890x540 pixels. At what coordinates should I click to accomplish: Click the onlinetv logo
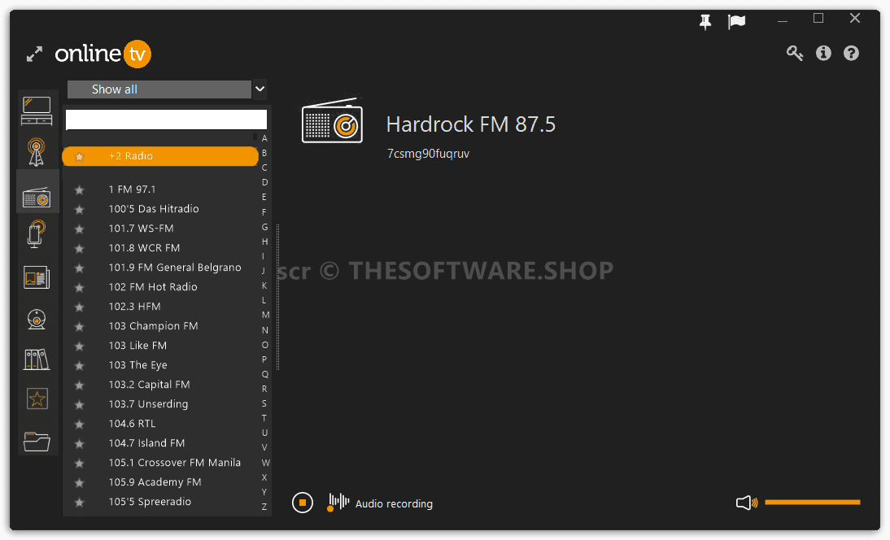[103, 54]
